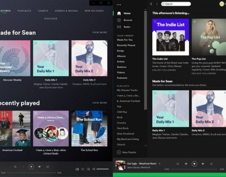
Task: Open the My Shazam Tracks playlist
Action: coord(127,90)
